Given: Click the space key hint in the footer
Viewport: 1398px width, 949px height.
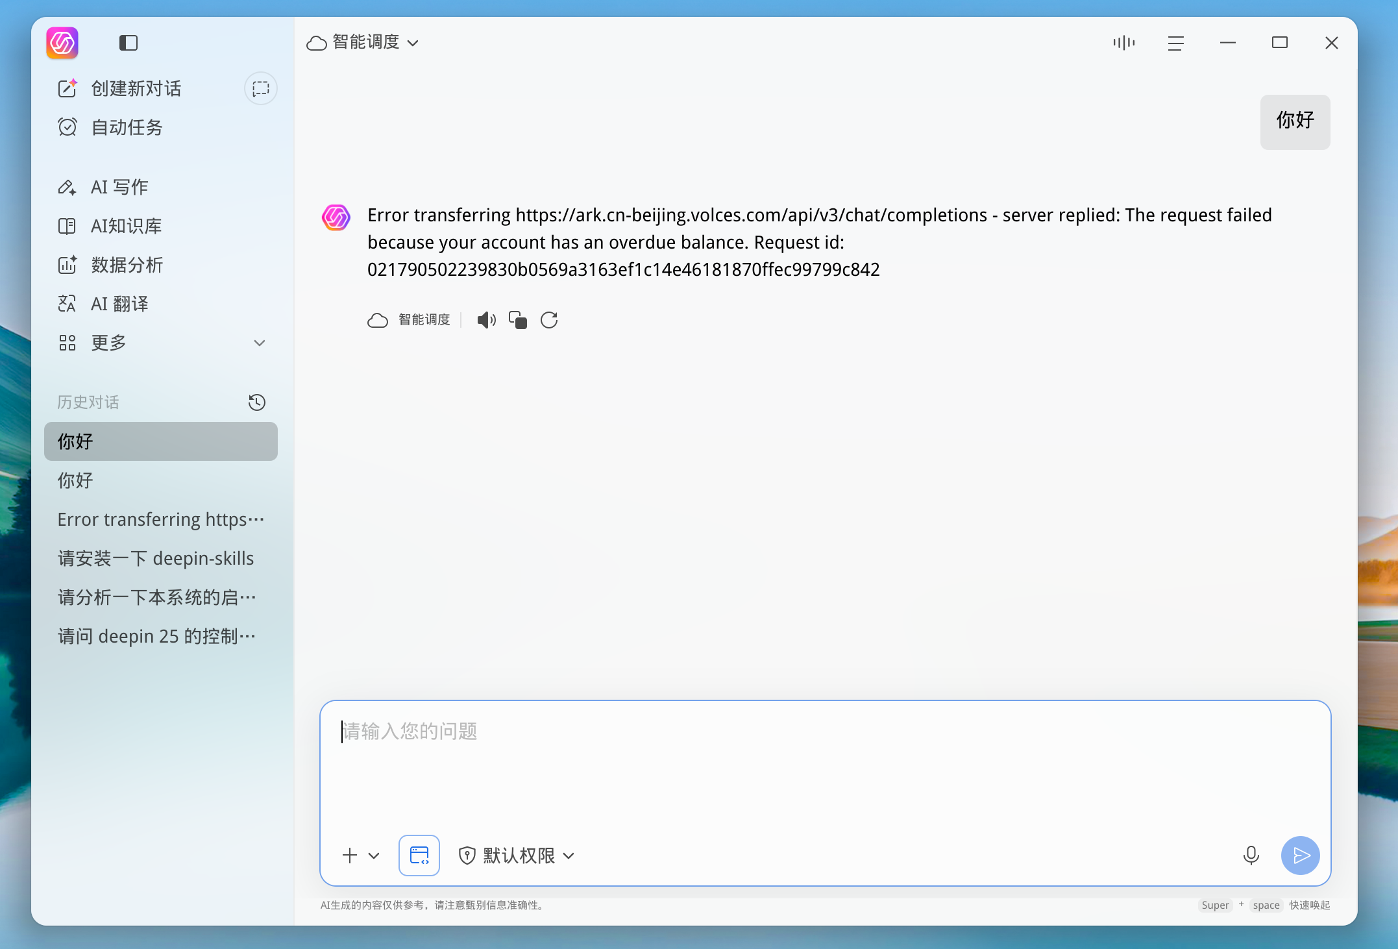Looking at the screenshot, I should pos(1266,905).
